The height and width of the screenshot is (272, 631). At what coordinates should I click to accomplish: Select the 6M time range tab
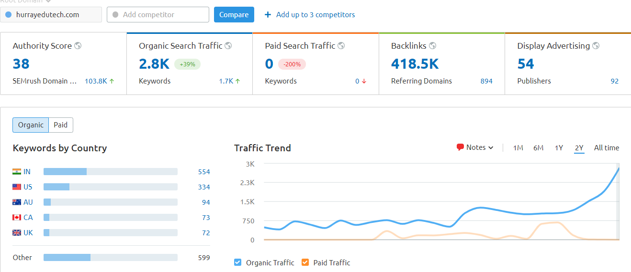[x=538, y=148]
